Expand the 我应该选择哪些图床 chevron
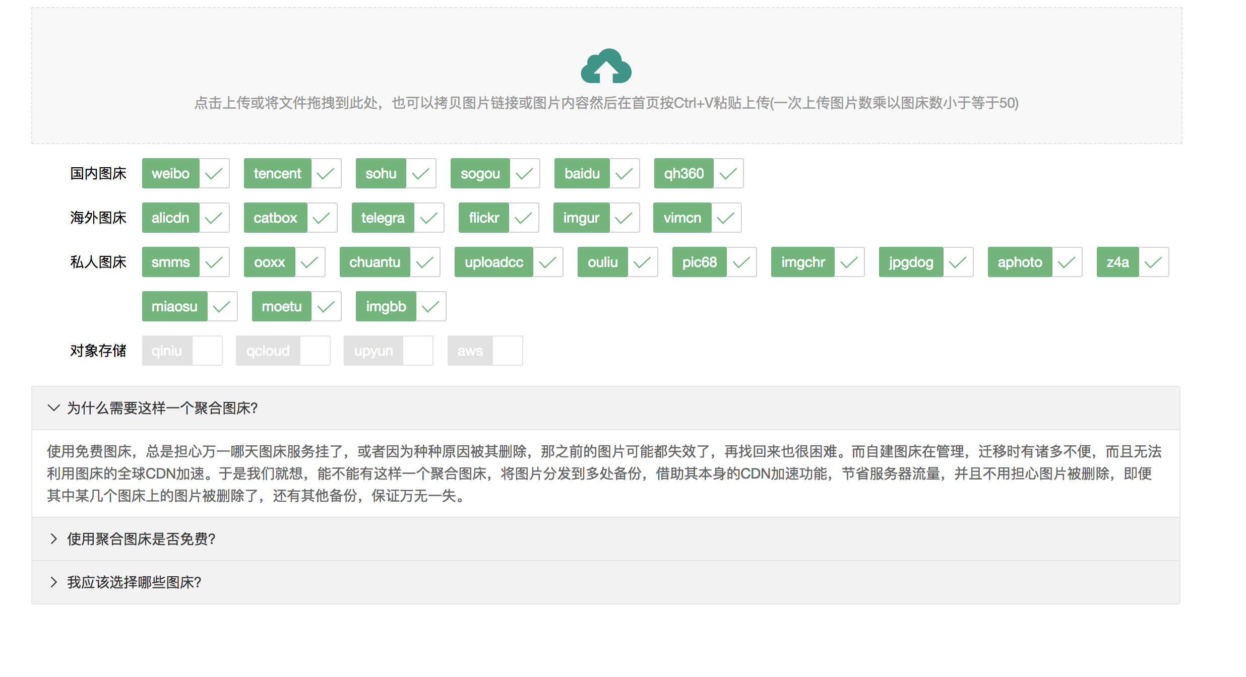 53,582
